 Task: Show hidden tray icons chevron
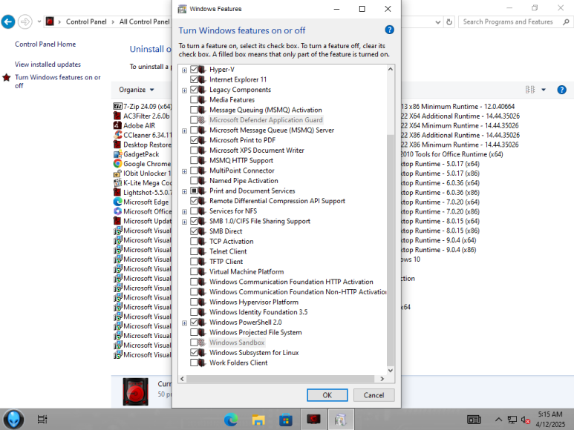[498, 420]
